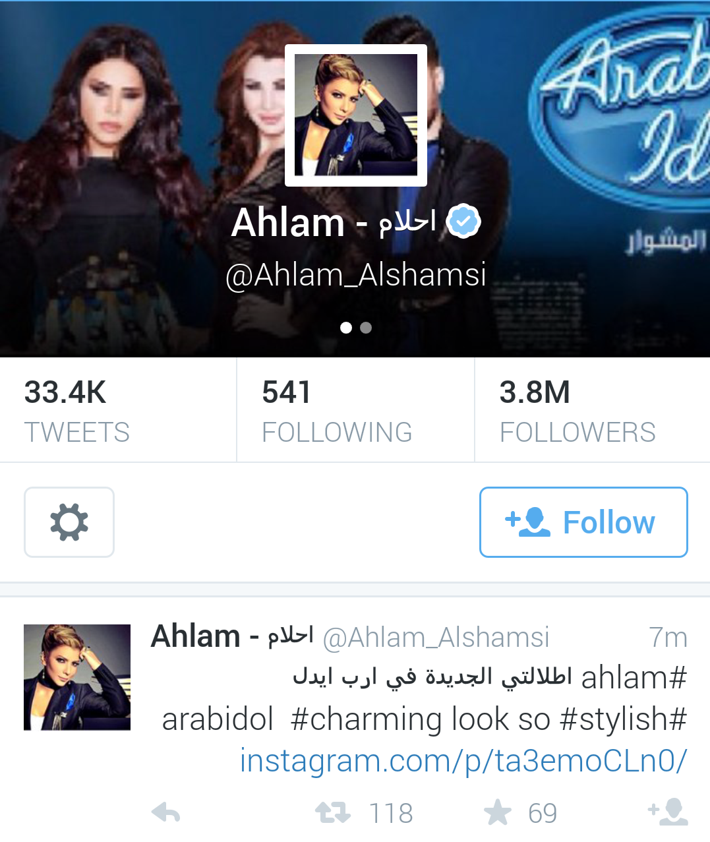Tap the #stylish hashtag
The image size is (710, 842).
tap(623, 719)
